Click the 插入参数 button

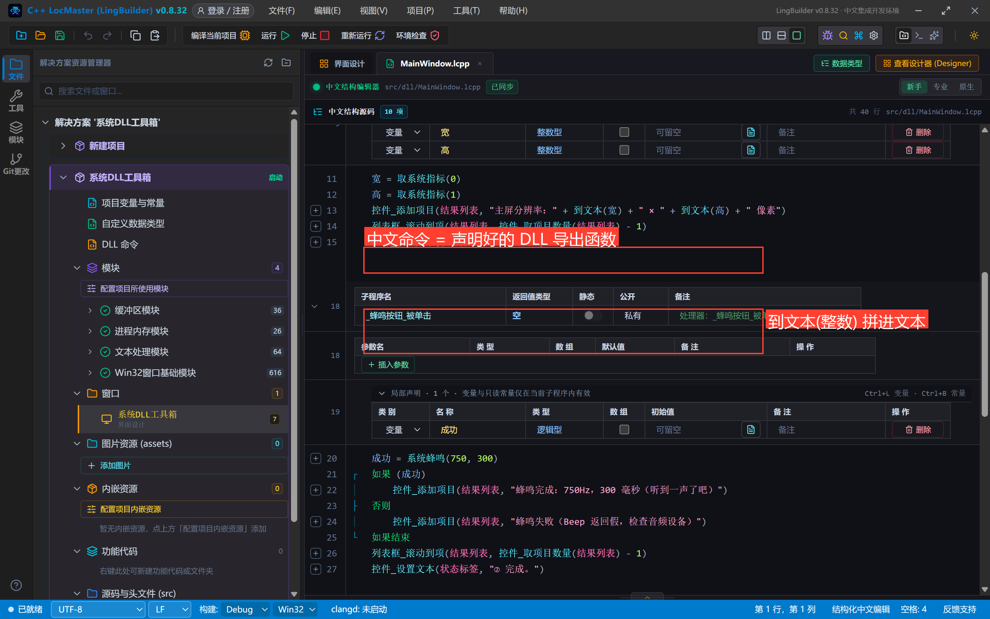point(388,365)
